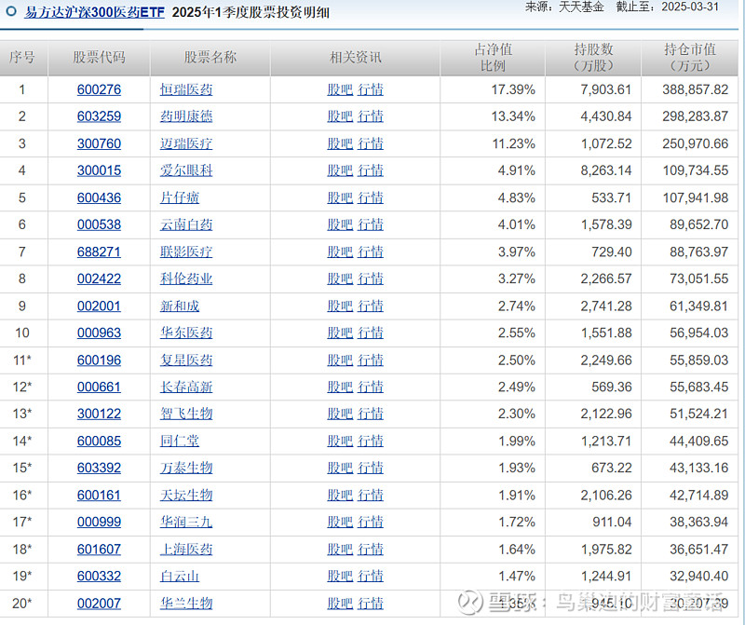
Task: Open stock code 603259 link
Action: click(99, 116)
